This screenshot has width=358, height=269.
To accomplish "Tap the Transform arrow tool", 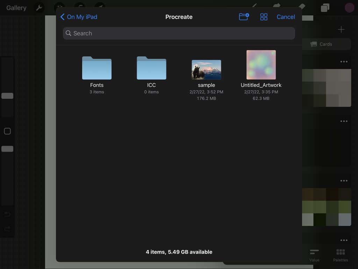I will pos(100,6).
